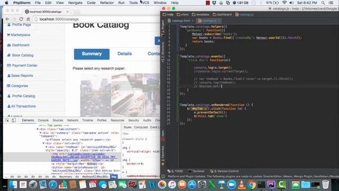Open DevTools Network tab
The image size is (339, 191).
[x=73, y=120]
